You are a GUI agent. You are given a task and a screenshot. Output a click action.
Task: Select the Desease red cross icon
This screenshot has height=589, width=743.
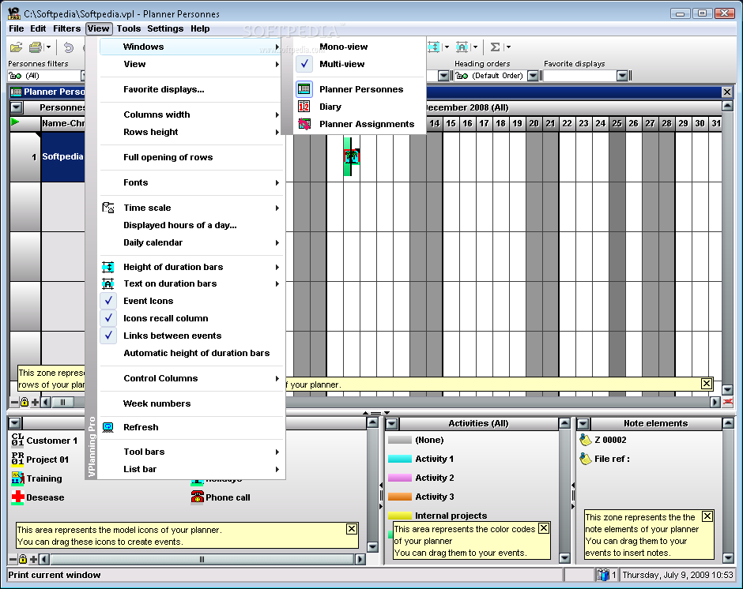coord(17,497)
